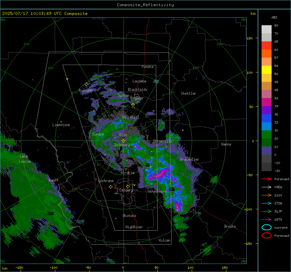Click the orange 111V arrow in legend
This screenshot has width=291, height=272.
[x=266, y=195]
